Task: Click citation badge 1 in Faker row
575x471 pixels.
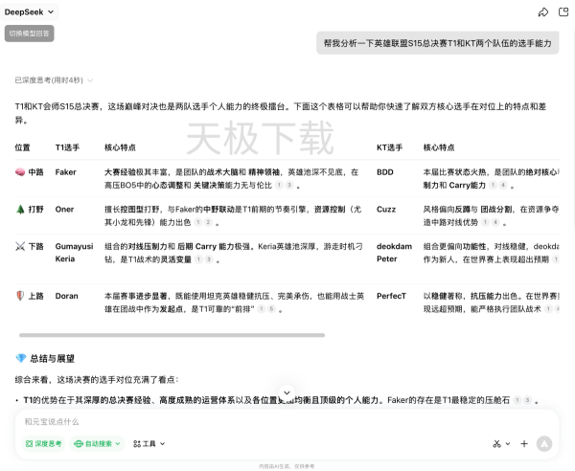Action: coord(279,185)
